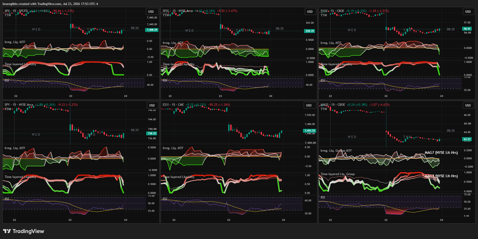Select the 259.79 last price label on SPXL

click(x=309, y=31)
